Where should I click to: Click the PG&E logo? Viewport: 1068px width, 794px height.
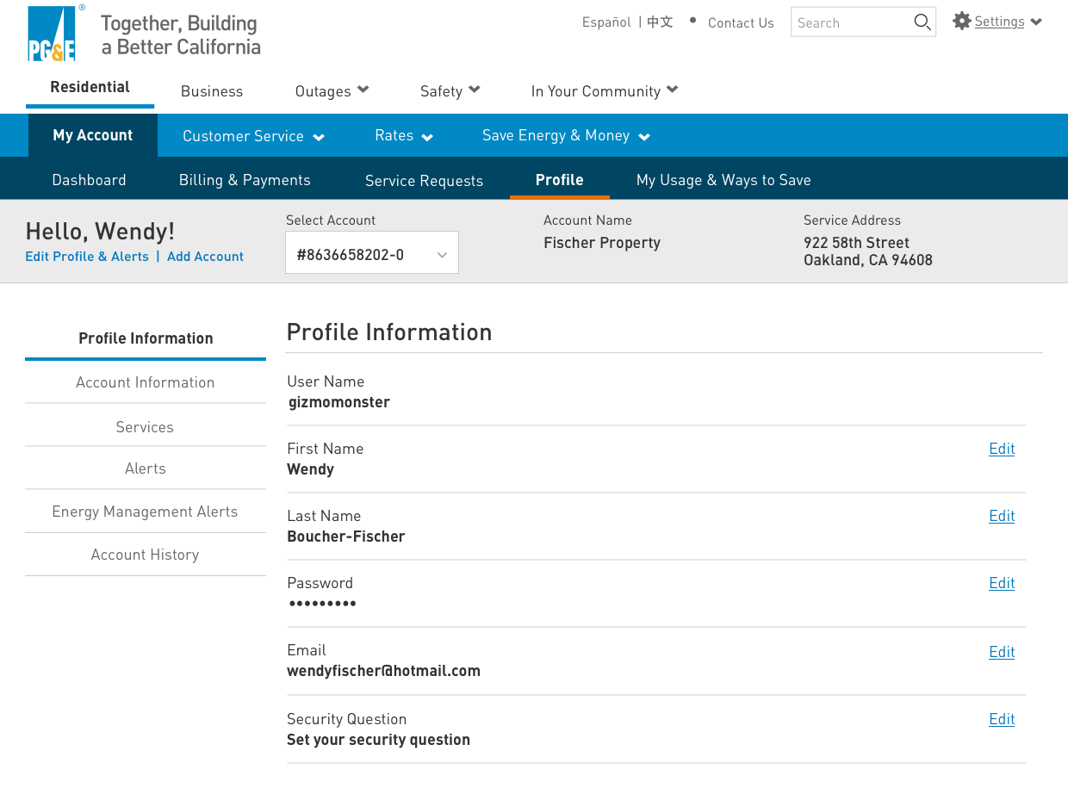pos(52,33)
